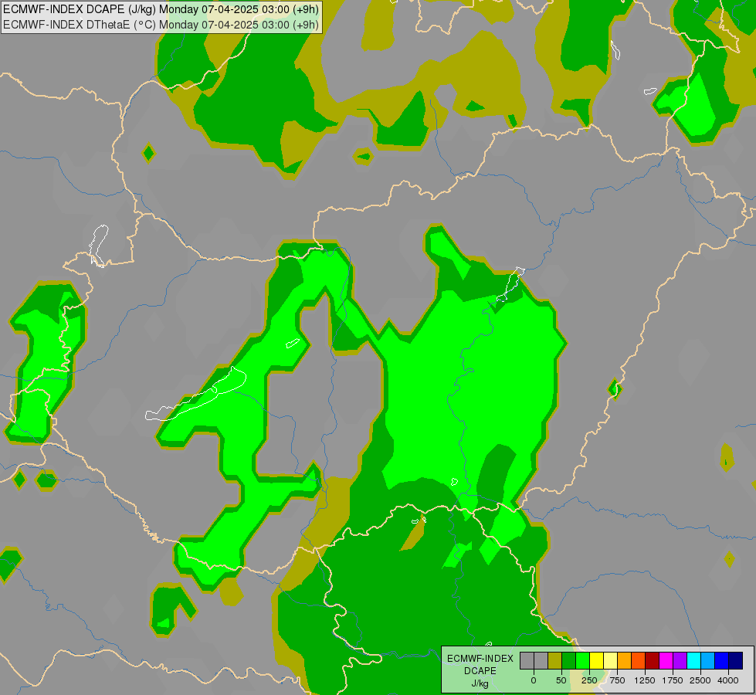
Task: Click the olive swatch in the DCAPE legend
Action: coord(555,660)
